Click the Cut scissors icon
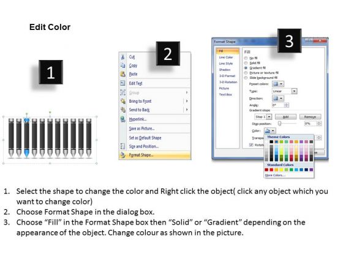 pyautogui.click(x=123, y=57)
